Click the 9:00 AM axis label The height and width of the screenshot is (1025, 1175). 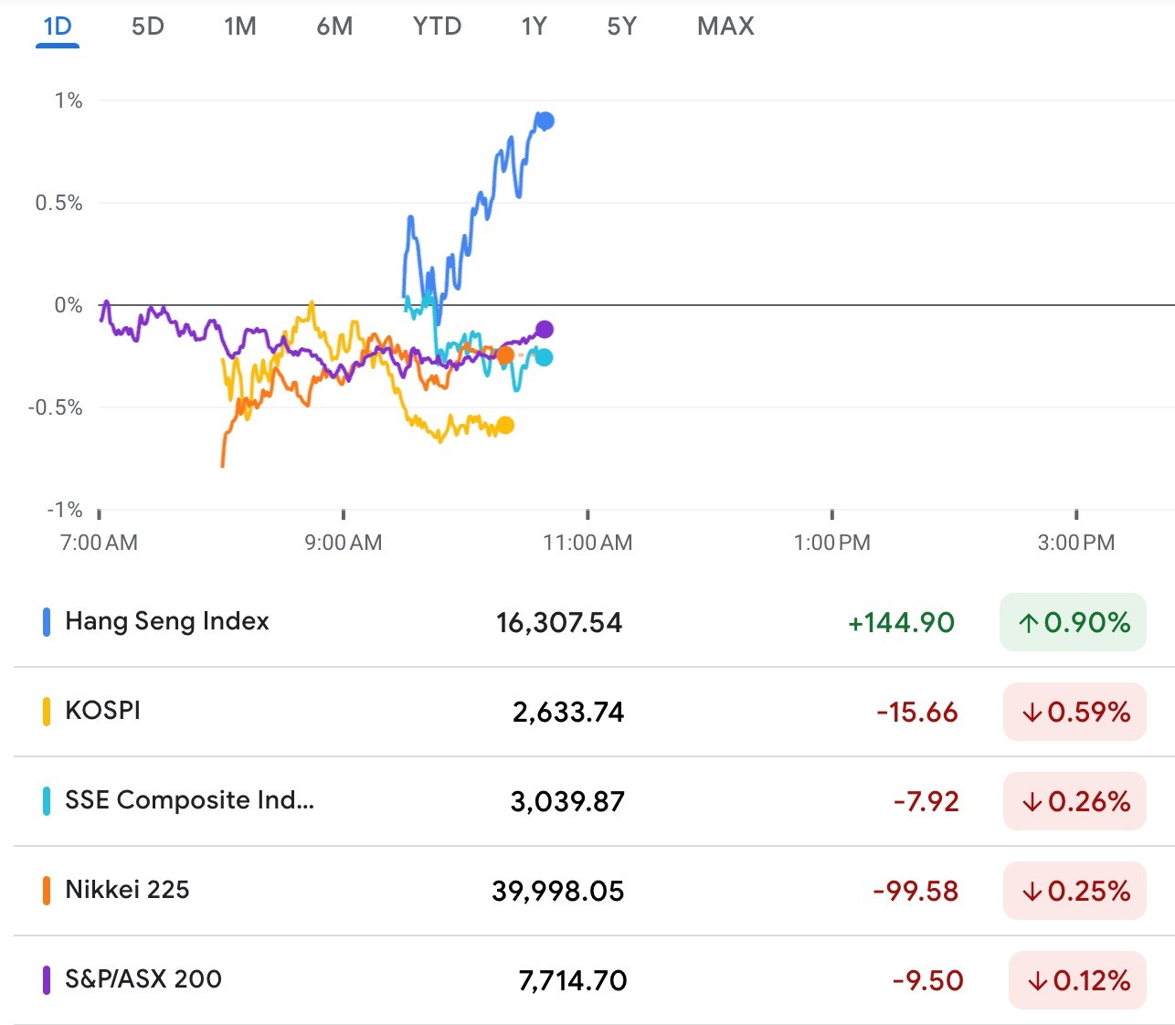(x=344, y=543)
